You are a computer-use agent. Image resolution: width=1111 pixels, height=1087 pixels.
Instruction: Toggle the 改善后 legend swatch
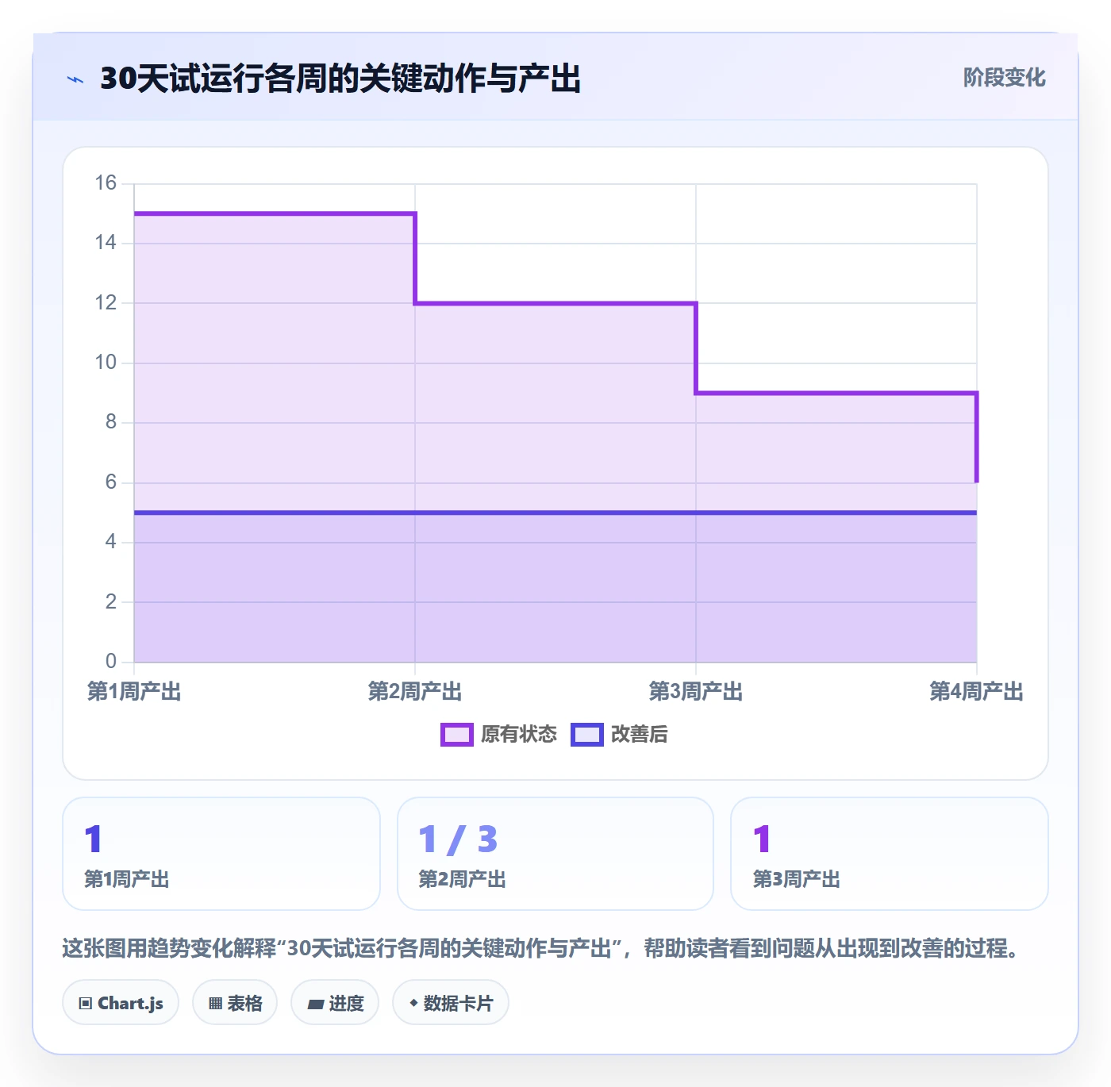click(x=587, y=735)
